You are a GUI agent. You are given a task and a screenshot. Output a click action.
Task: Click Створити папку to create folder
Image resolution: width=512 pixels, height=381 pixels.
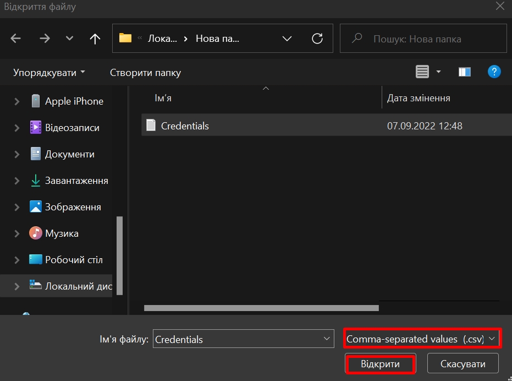145,73
